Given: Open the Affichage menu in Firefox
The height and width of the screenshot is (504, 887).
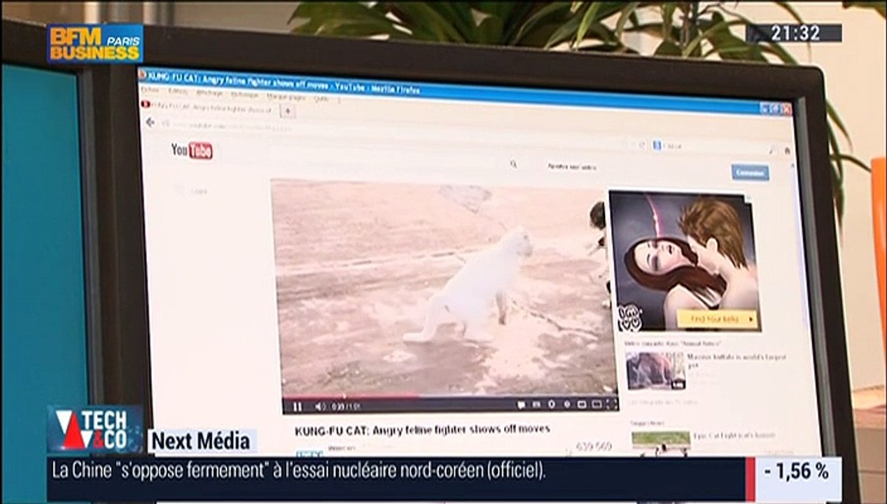Looking at the screenshot, I should [209, 92].
